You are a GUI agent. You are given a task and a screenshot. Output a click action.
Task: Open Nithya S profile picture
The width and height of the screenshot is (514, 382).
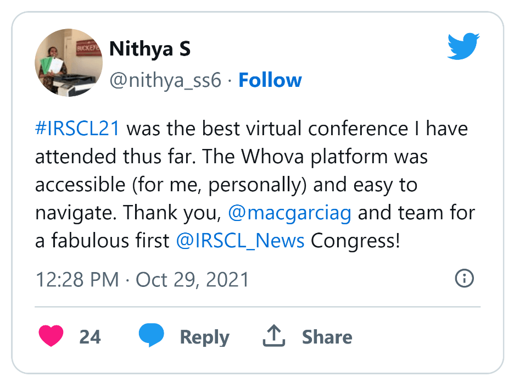(x=69, y=63)
